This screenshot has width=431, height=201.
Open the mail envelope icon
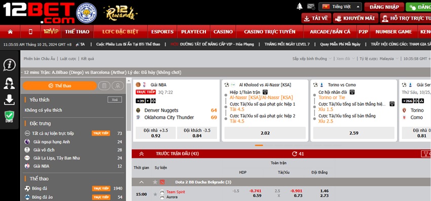[x=311, y=6]
